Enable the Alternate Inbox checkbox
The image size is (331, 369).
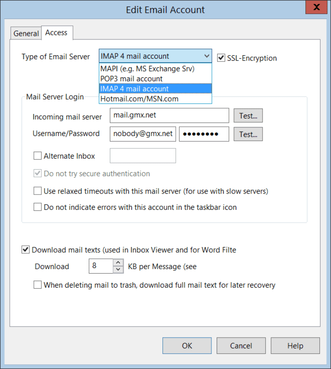tap(38, 156)
